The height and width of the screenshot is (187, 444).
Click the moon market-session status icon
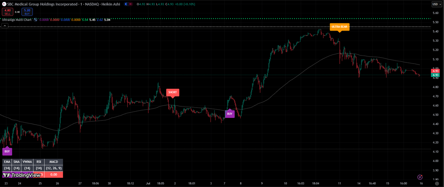click(x=126, y=4)
